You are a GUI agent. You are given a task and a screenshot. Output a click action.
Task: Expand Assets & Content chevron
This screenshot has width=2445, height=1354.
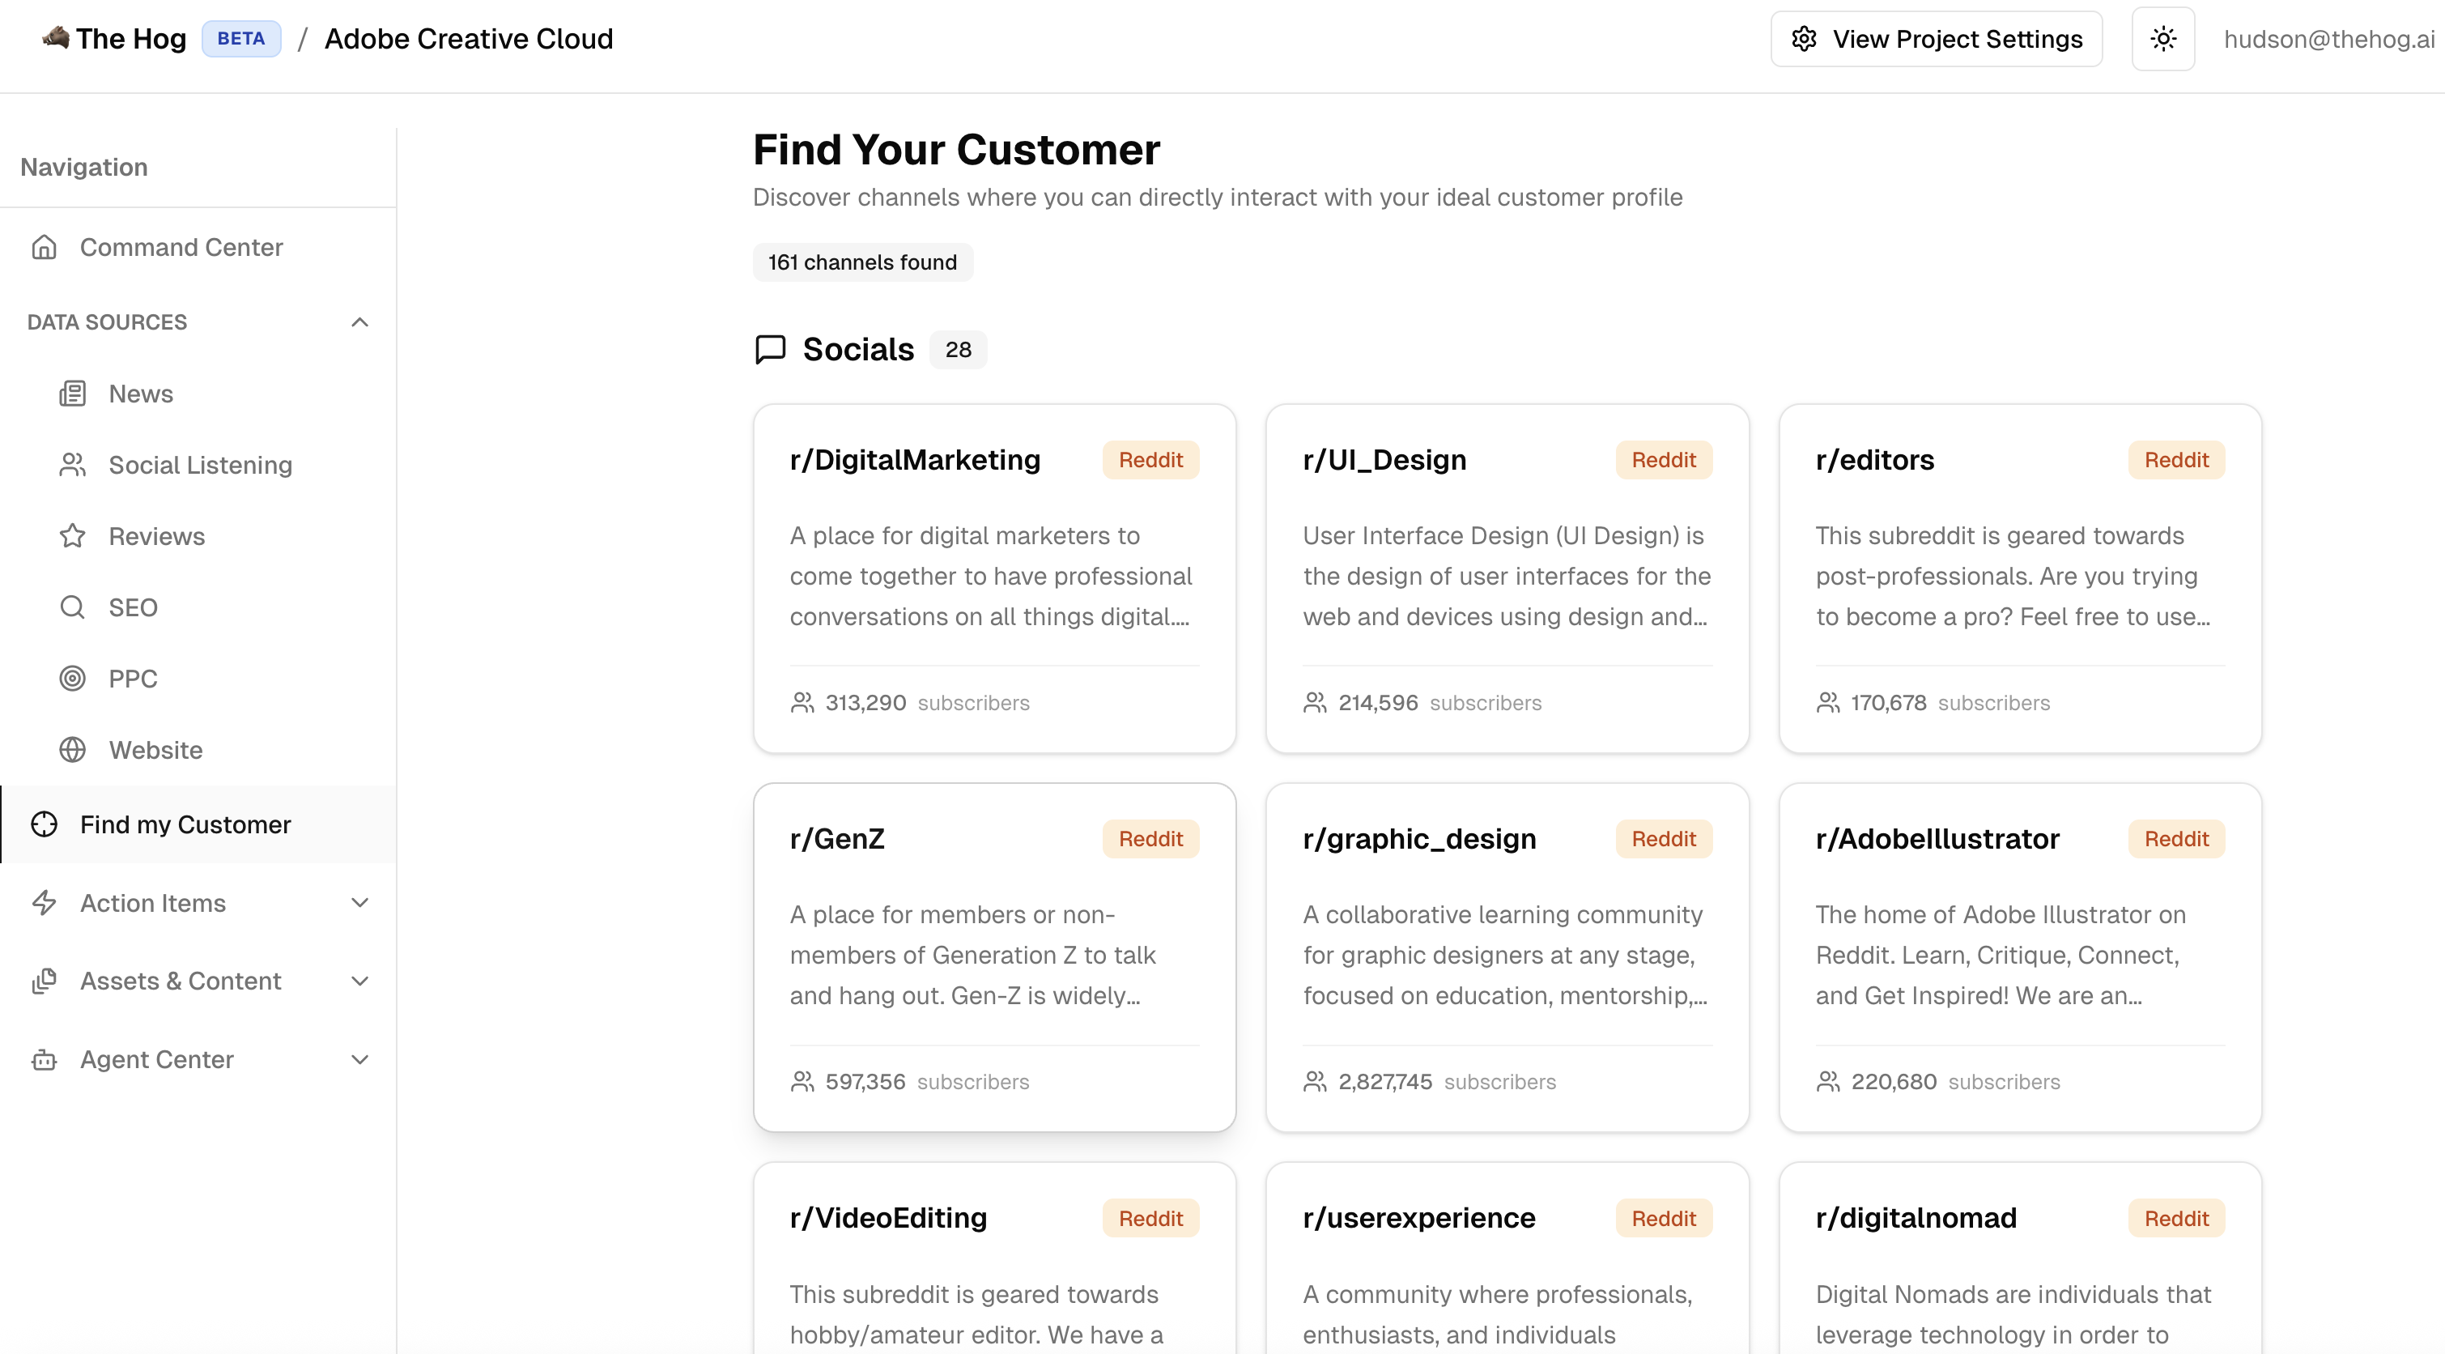point(359,981)
